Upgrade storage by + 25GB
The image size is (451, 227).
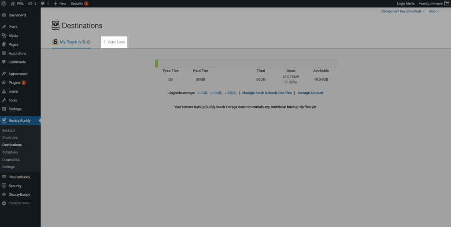(230, 93)
